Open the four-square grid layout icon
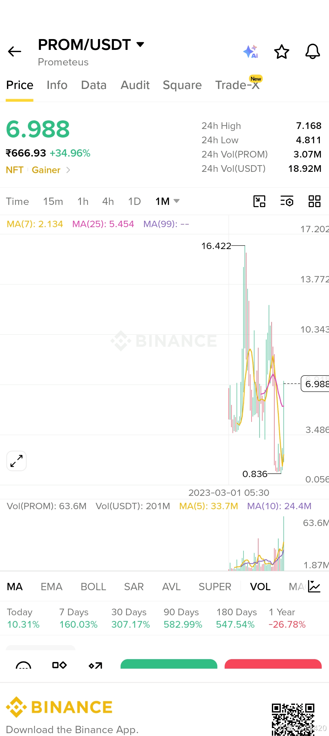 [x=314, y=201]
